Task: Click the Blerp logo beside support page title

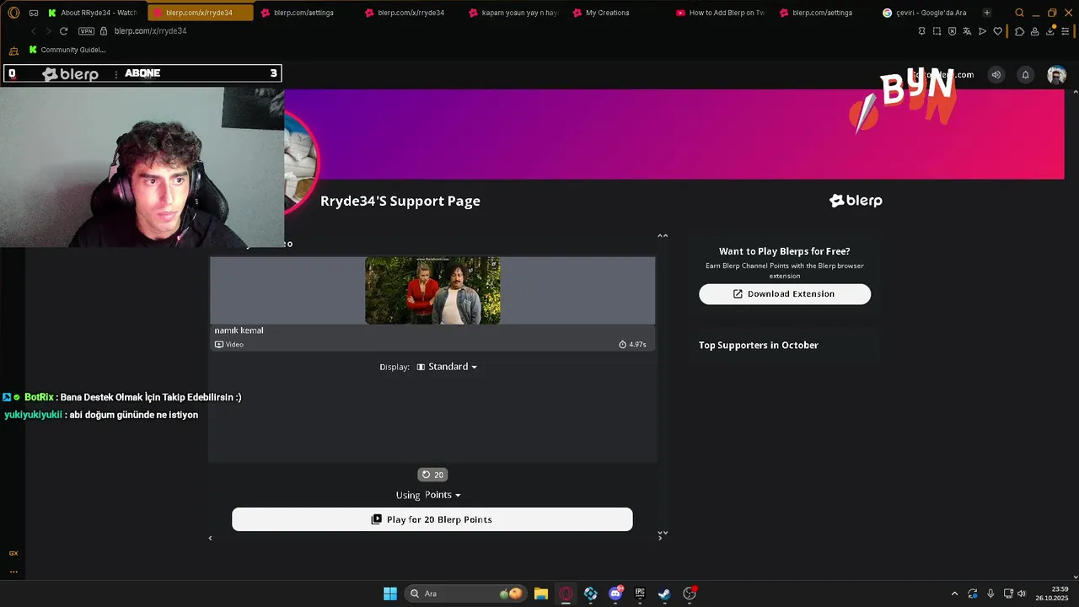Action: pyautogui.click(x=856, y=201)
